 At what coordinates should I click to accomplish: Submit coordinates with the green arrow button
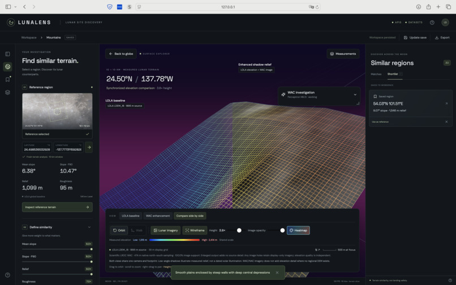(89, 148)
